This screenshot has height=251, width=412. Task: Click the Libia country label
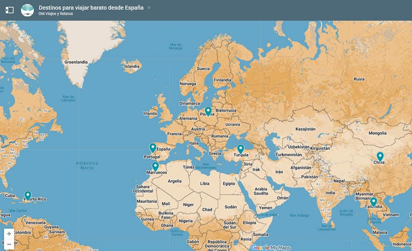tap(205, 183)
